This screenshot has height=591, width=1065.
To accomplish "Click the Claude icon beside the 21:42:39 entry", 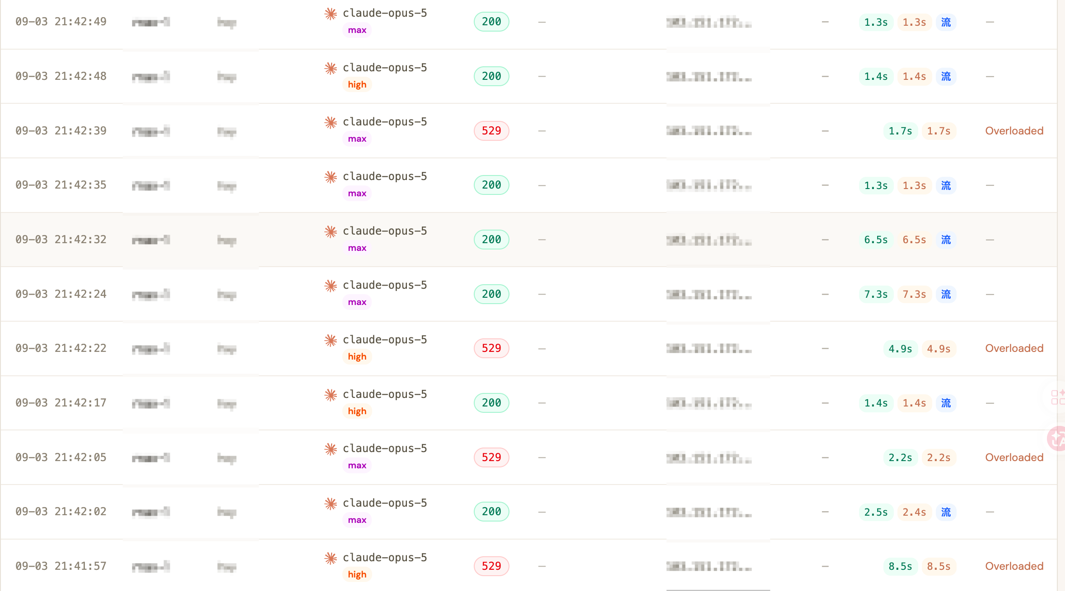I will (x=331, y=122).
